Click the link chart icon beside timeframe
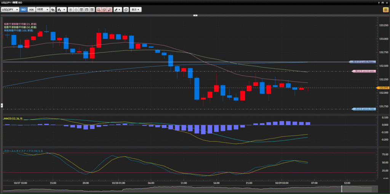Image resolution: width=390 pixels, height=194 pixels. 53,9
